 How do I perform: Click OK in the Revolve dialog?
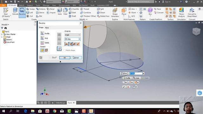[x=65, y=58]
